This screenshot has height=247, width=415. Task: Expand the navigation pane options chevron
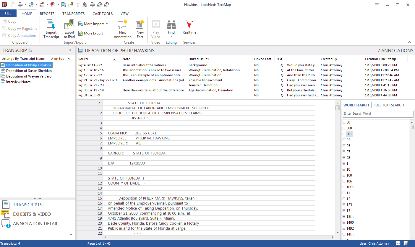(x=71, y=235)
